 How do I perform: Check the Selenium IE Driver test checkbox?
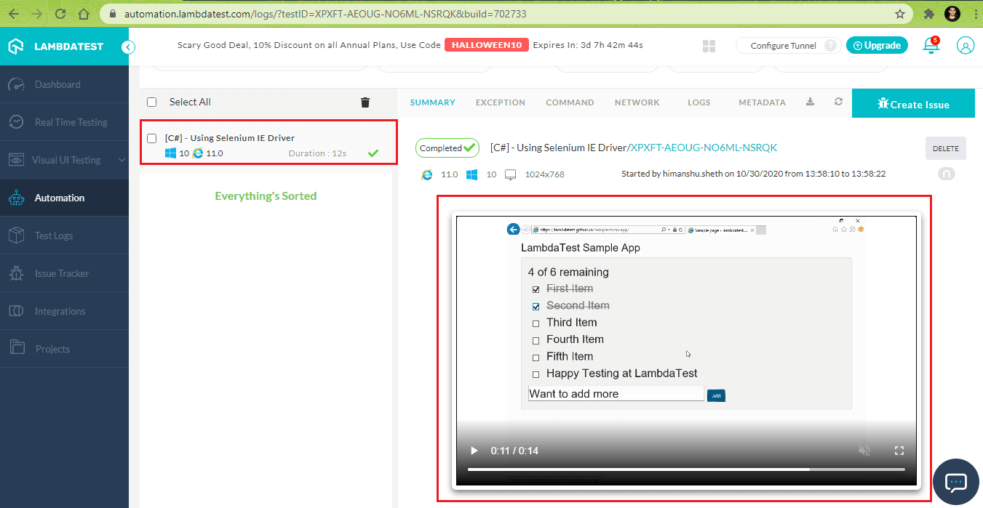click(151, 138)
